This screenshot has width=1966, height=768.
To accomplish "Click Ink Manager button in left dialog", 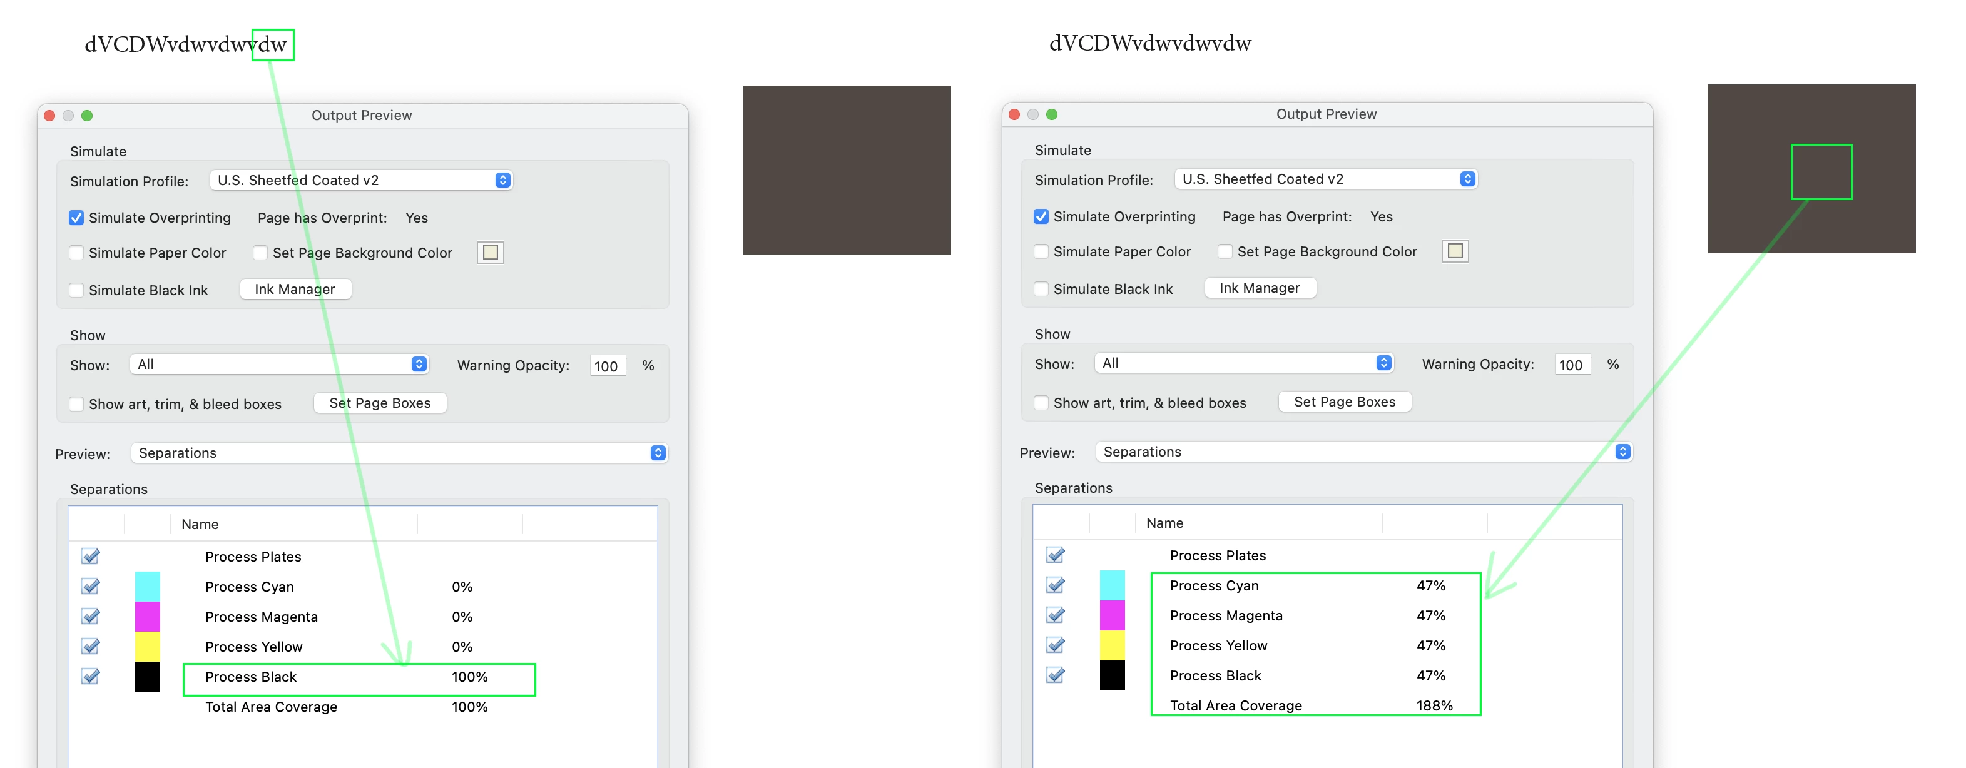I will coord(295,289).
